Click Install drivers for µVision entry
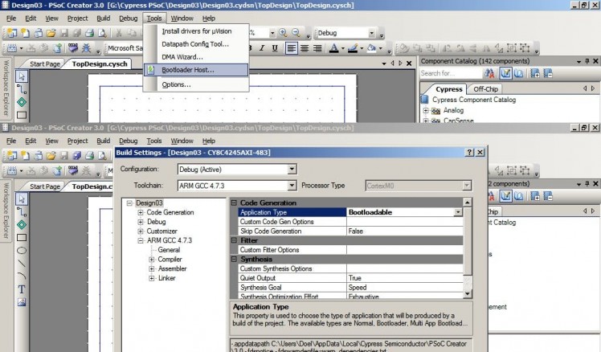 (196, 31)
